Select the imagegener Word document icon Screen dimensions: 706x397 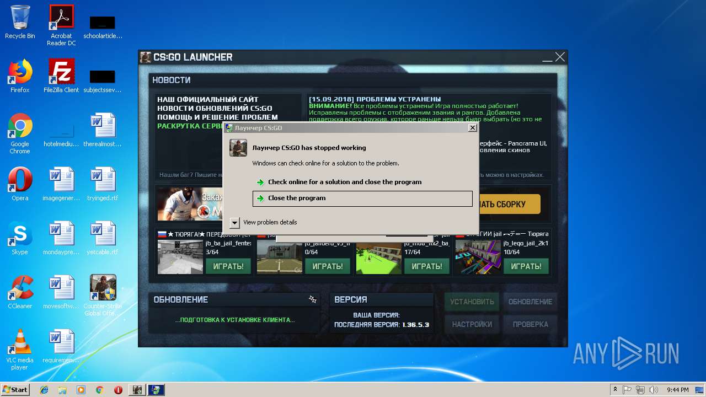tap(61, 184)
